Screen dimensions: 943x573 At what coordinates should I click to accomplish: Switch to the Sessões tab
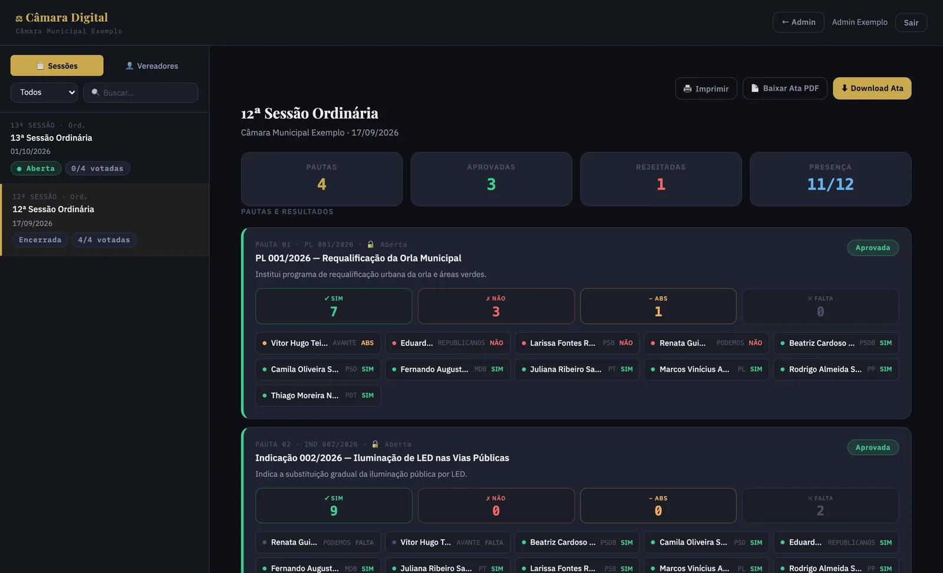(57, 65)
